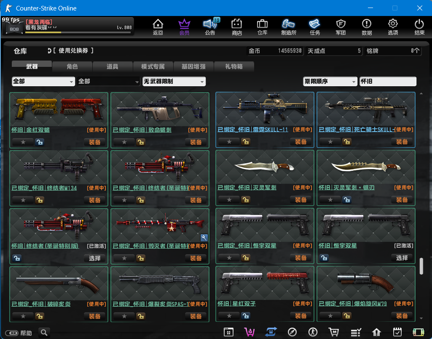432x339 pixels.
Task: Open the 仓库 briefcase icon in top bar
Action: click(x=262, y=27)
